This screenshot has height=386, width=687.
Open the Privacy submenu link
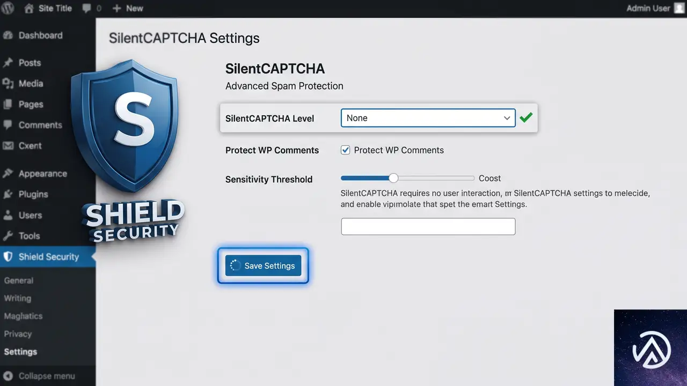tap(18, 333)
